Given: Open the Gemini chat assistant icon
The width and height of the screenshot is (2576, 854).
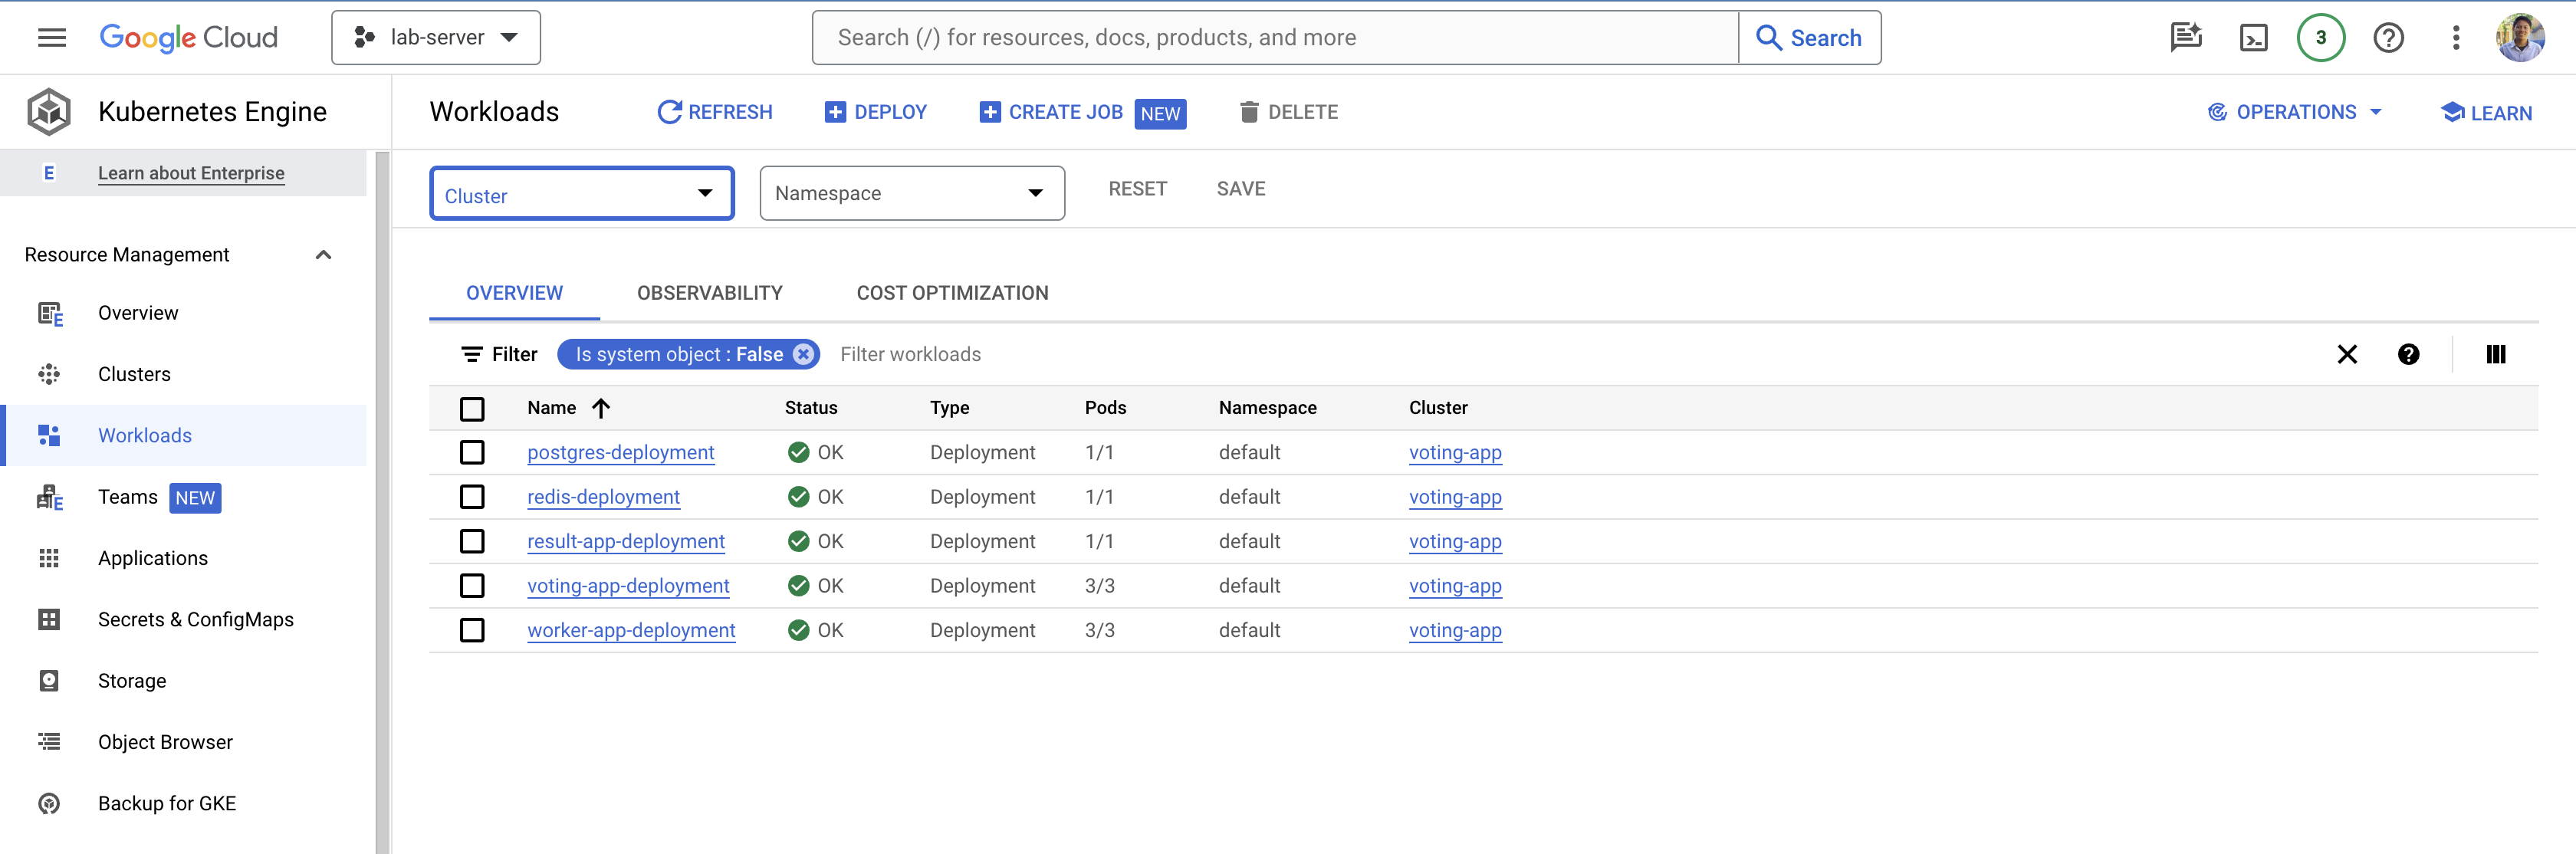Looking at the screenshot, I should 2186,38.
